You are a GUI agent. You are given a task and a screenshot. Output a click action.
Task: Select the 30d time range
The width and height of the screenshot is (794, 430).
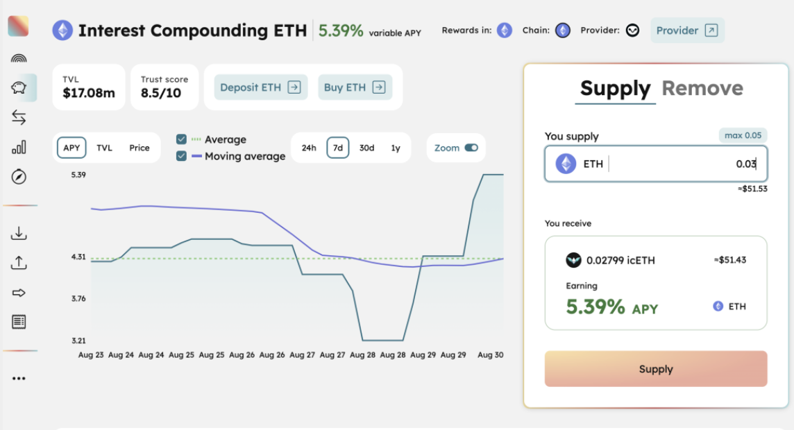click(366, 148)
